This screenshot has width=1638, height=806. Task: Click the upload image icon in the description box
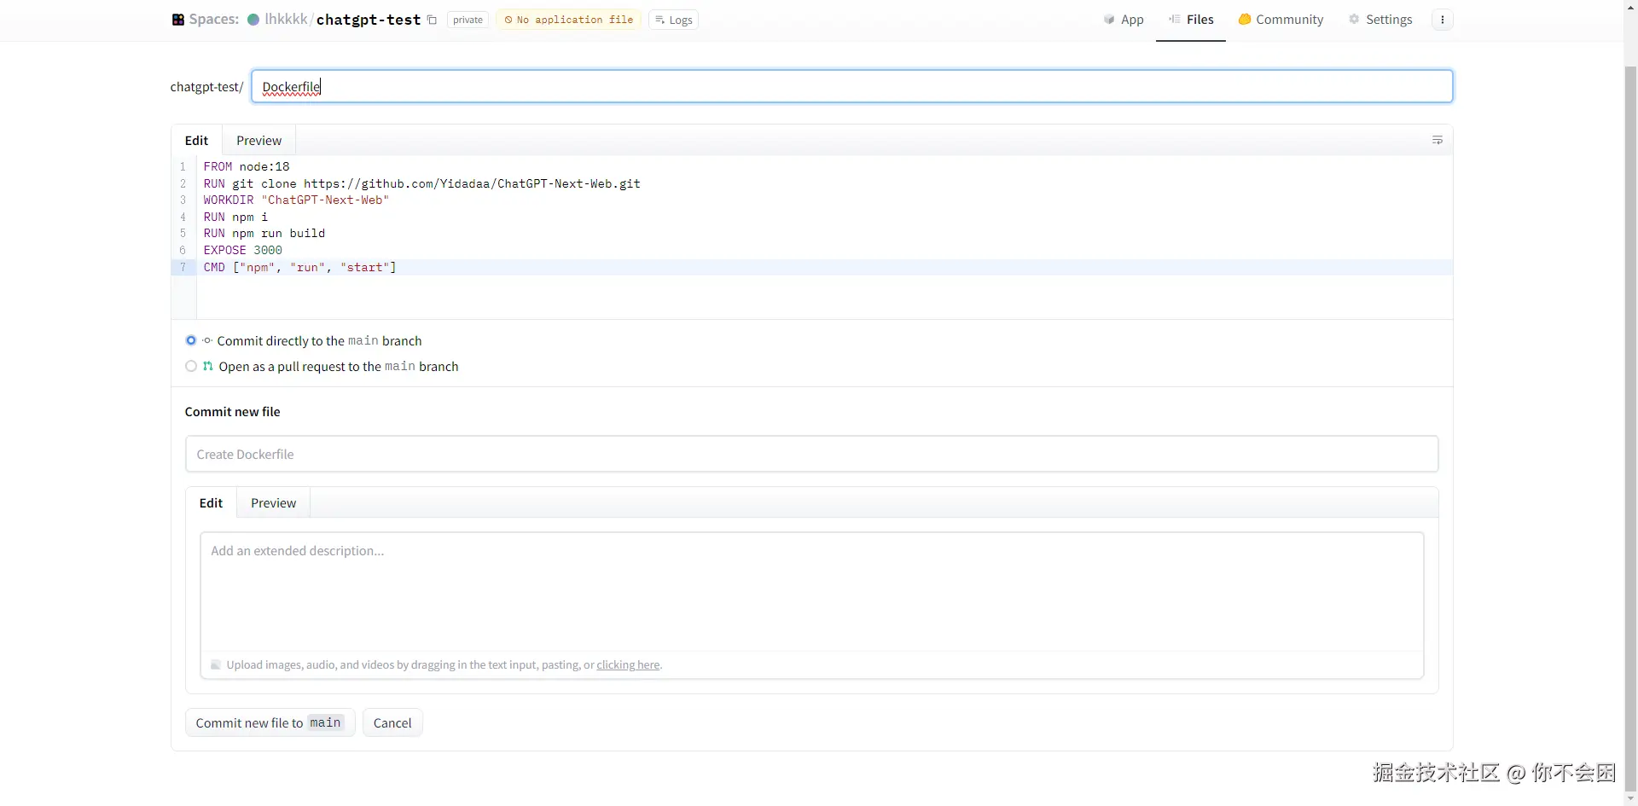pos(216,665)
